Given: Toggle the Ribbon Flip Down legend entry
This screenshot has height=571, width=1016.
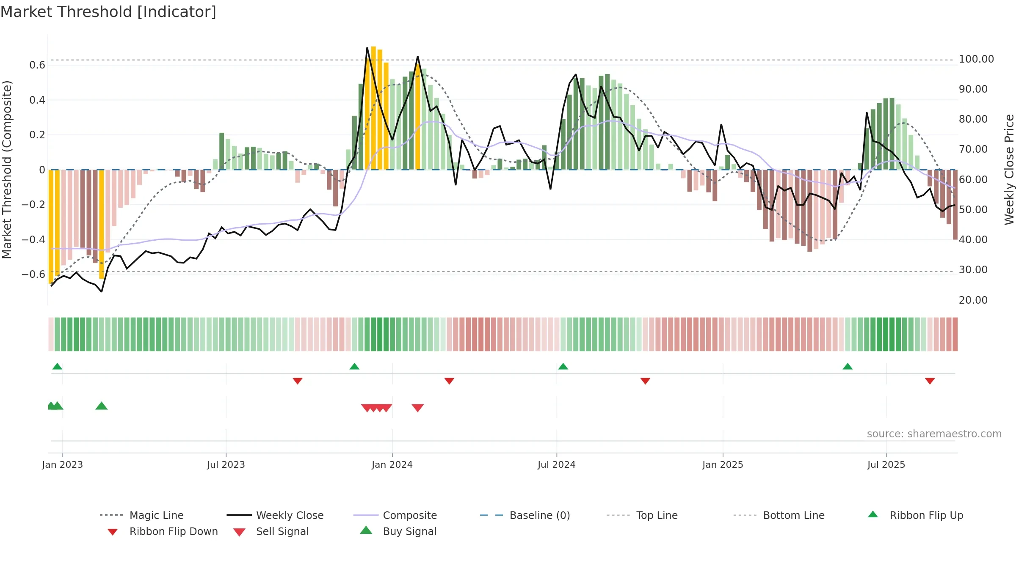Looking at the screenshot, I should pos(163,531).
